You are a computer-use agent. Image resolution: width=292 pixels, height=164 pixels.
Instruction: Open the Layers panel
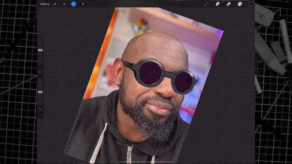click(240, 4)
